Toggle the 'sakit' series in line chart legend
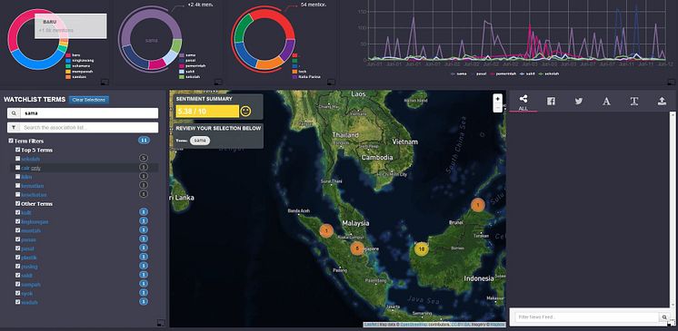Viewport: 678px width, 331px height. pyautogui.click(x=528, y=73)
